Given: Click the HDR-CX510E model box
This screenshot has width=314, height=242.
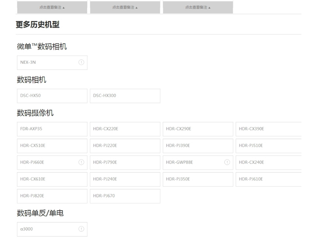Looking at the screenshot, I should click(52, 146).
